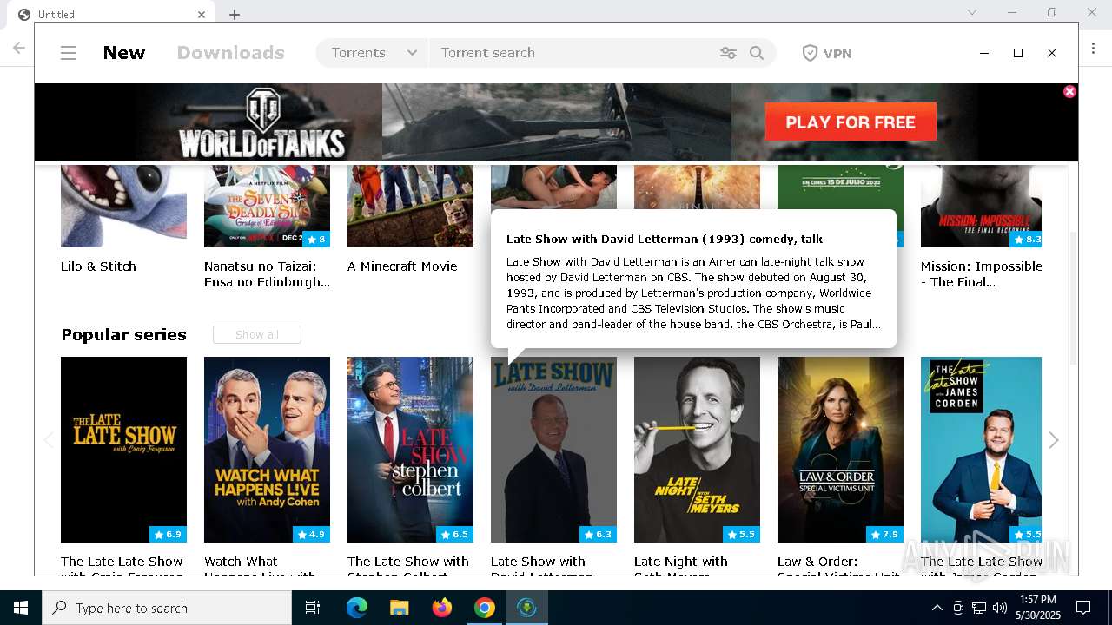Launch Microsoft Edge from taskbar
This screenshot has height=625, width=1112.
[357, 608]
